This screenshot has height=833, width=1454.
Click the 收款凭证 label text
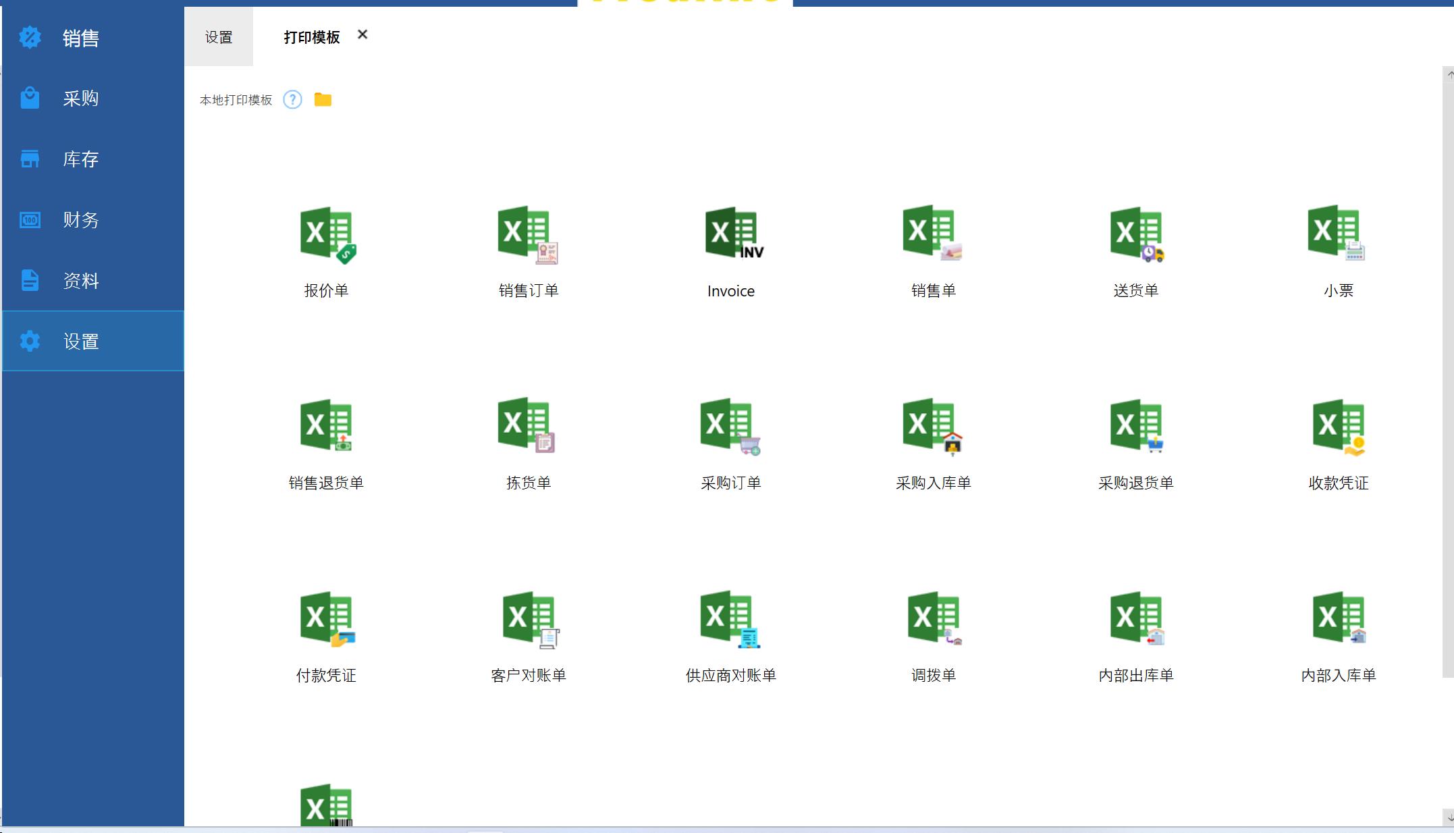tap(1339, 483)
